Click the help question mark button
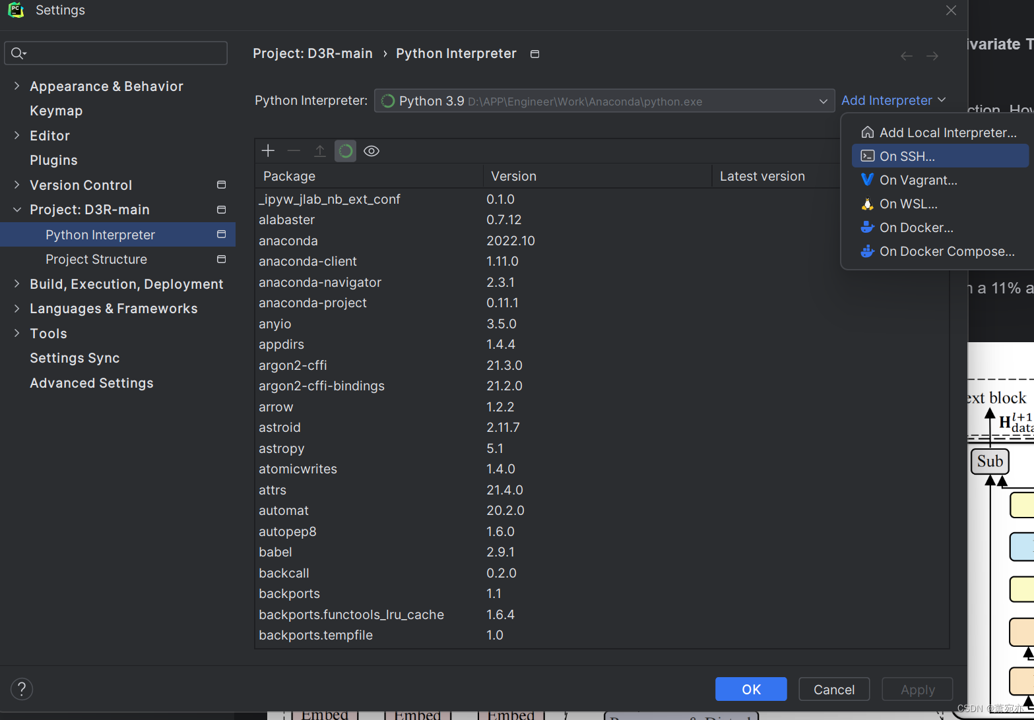Viewport: 1034px width, 720px height. tap(22, 689)
